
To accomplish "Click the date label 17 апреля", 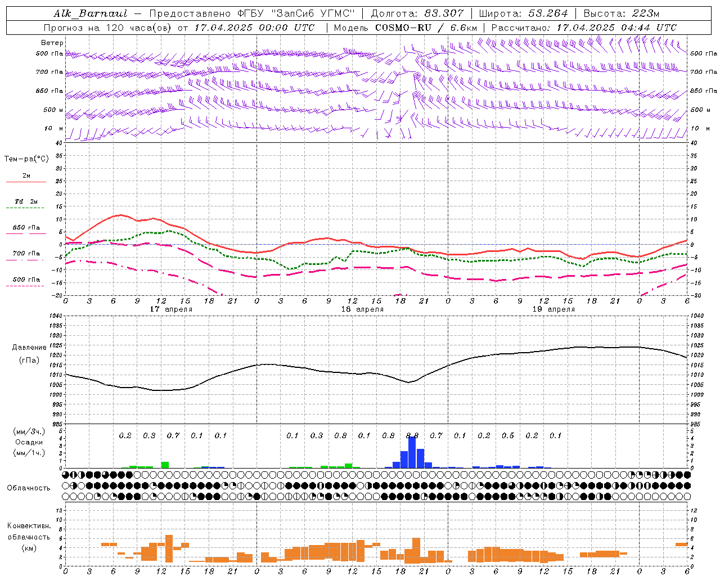I will (x=171, y=309).
